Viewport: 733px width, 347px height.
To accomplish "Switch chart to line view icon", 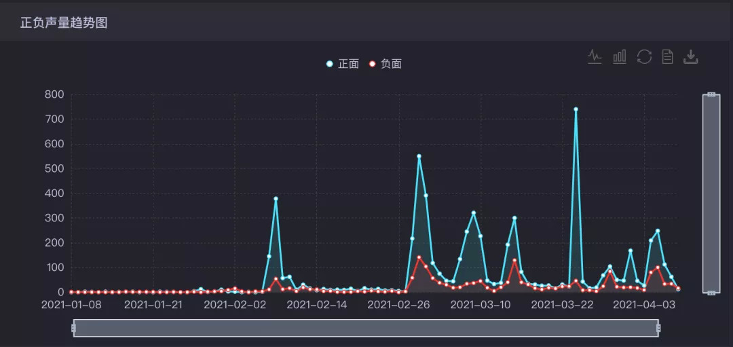I will (595, 56).
